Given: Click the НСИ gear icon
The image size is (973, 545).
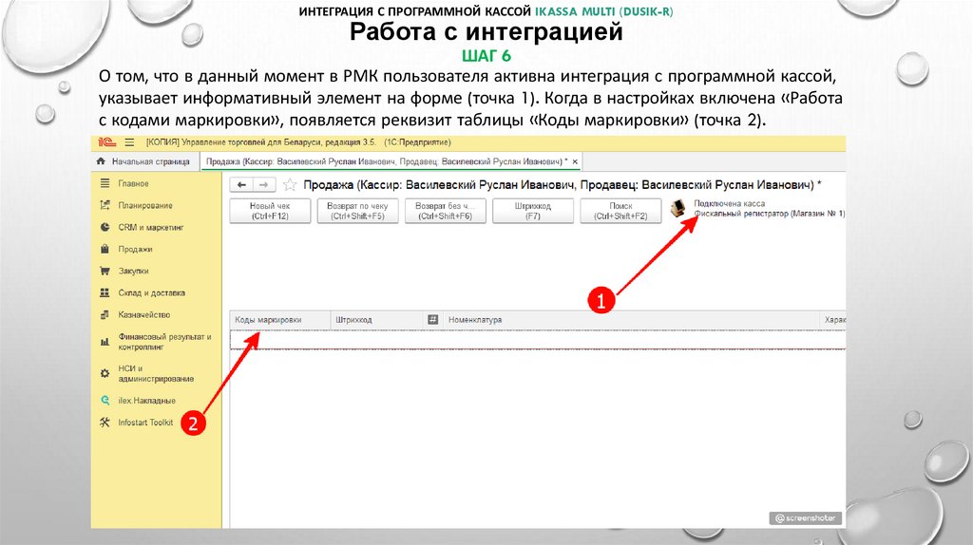Looking at the screenshot, I should [105, 373].
